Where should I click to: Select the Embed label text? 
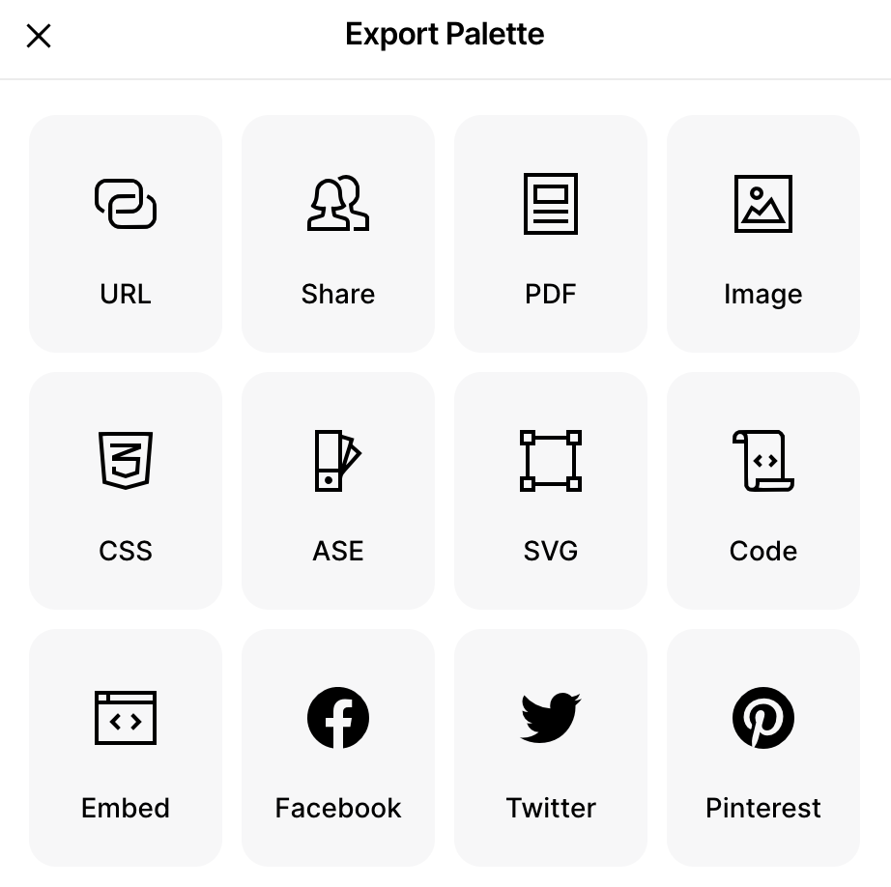coord(126,808)
